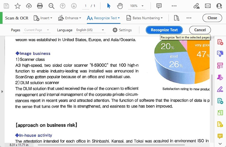Open the 100% zoom level dropdown
The image size is (226, 147).
coord(137,6)
